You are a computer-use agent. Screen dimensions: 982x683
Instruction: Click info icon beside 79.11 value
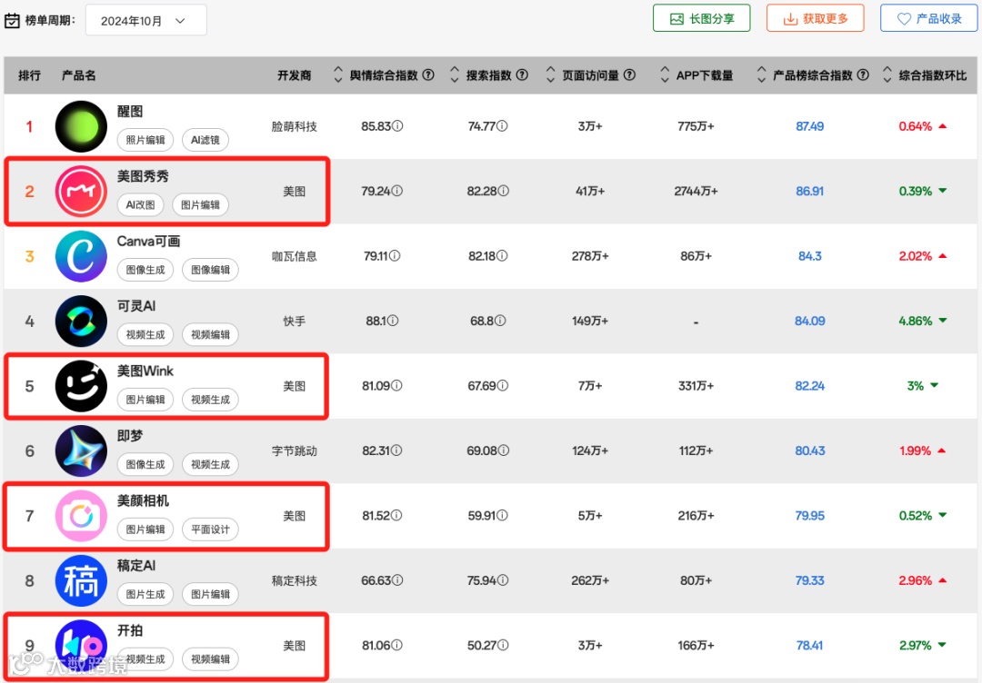[x=395, y=256]
